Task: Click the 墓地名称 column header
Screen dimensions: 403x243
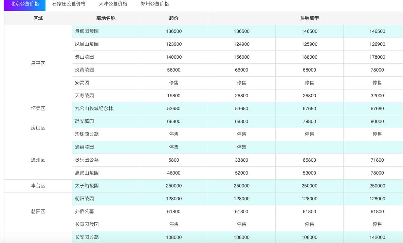Action: 106,18
